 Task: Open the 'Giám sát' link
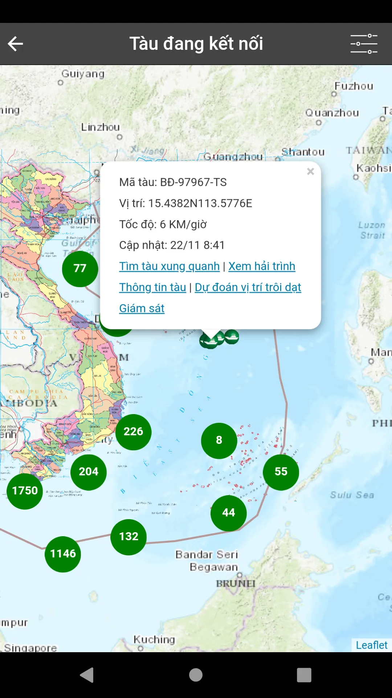(142, 308)
